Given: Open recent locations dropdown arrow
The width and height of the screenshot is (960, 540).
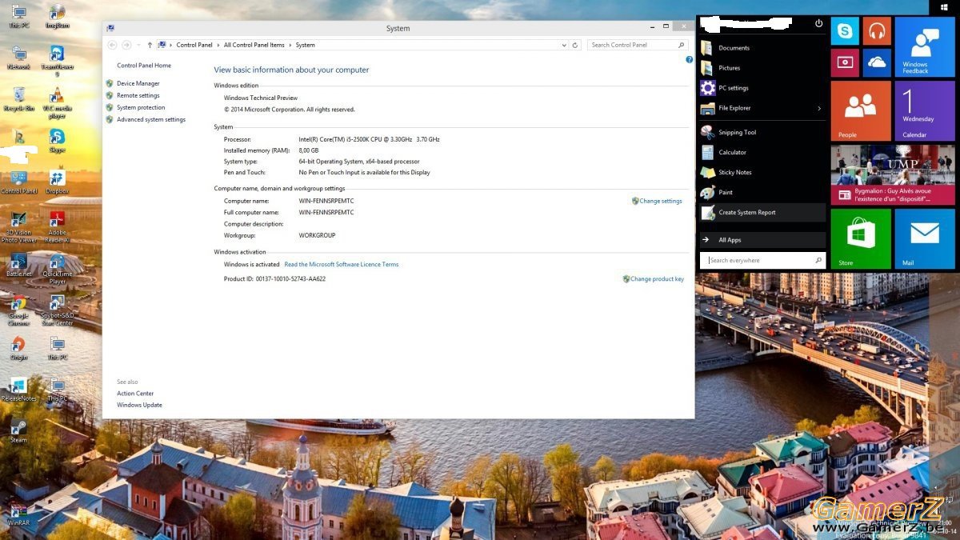Looking at the screenshot, I should coord(138,45).
